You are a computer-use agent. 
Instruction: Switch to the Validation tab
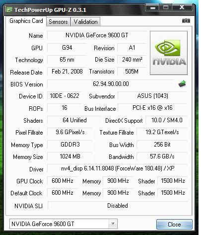85,22
